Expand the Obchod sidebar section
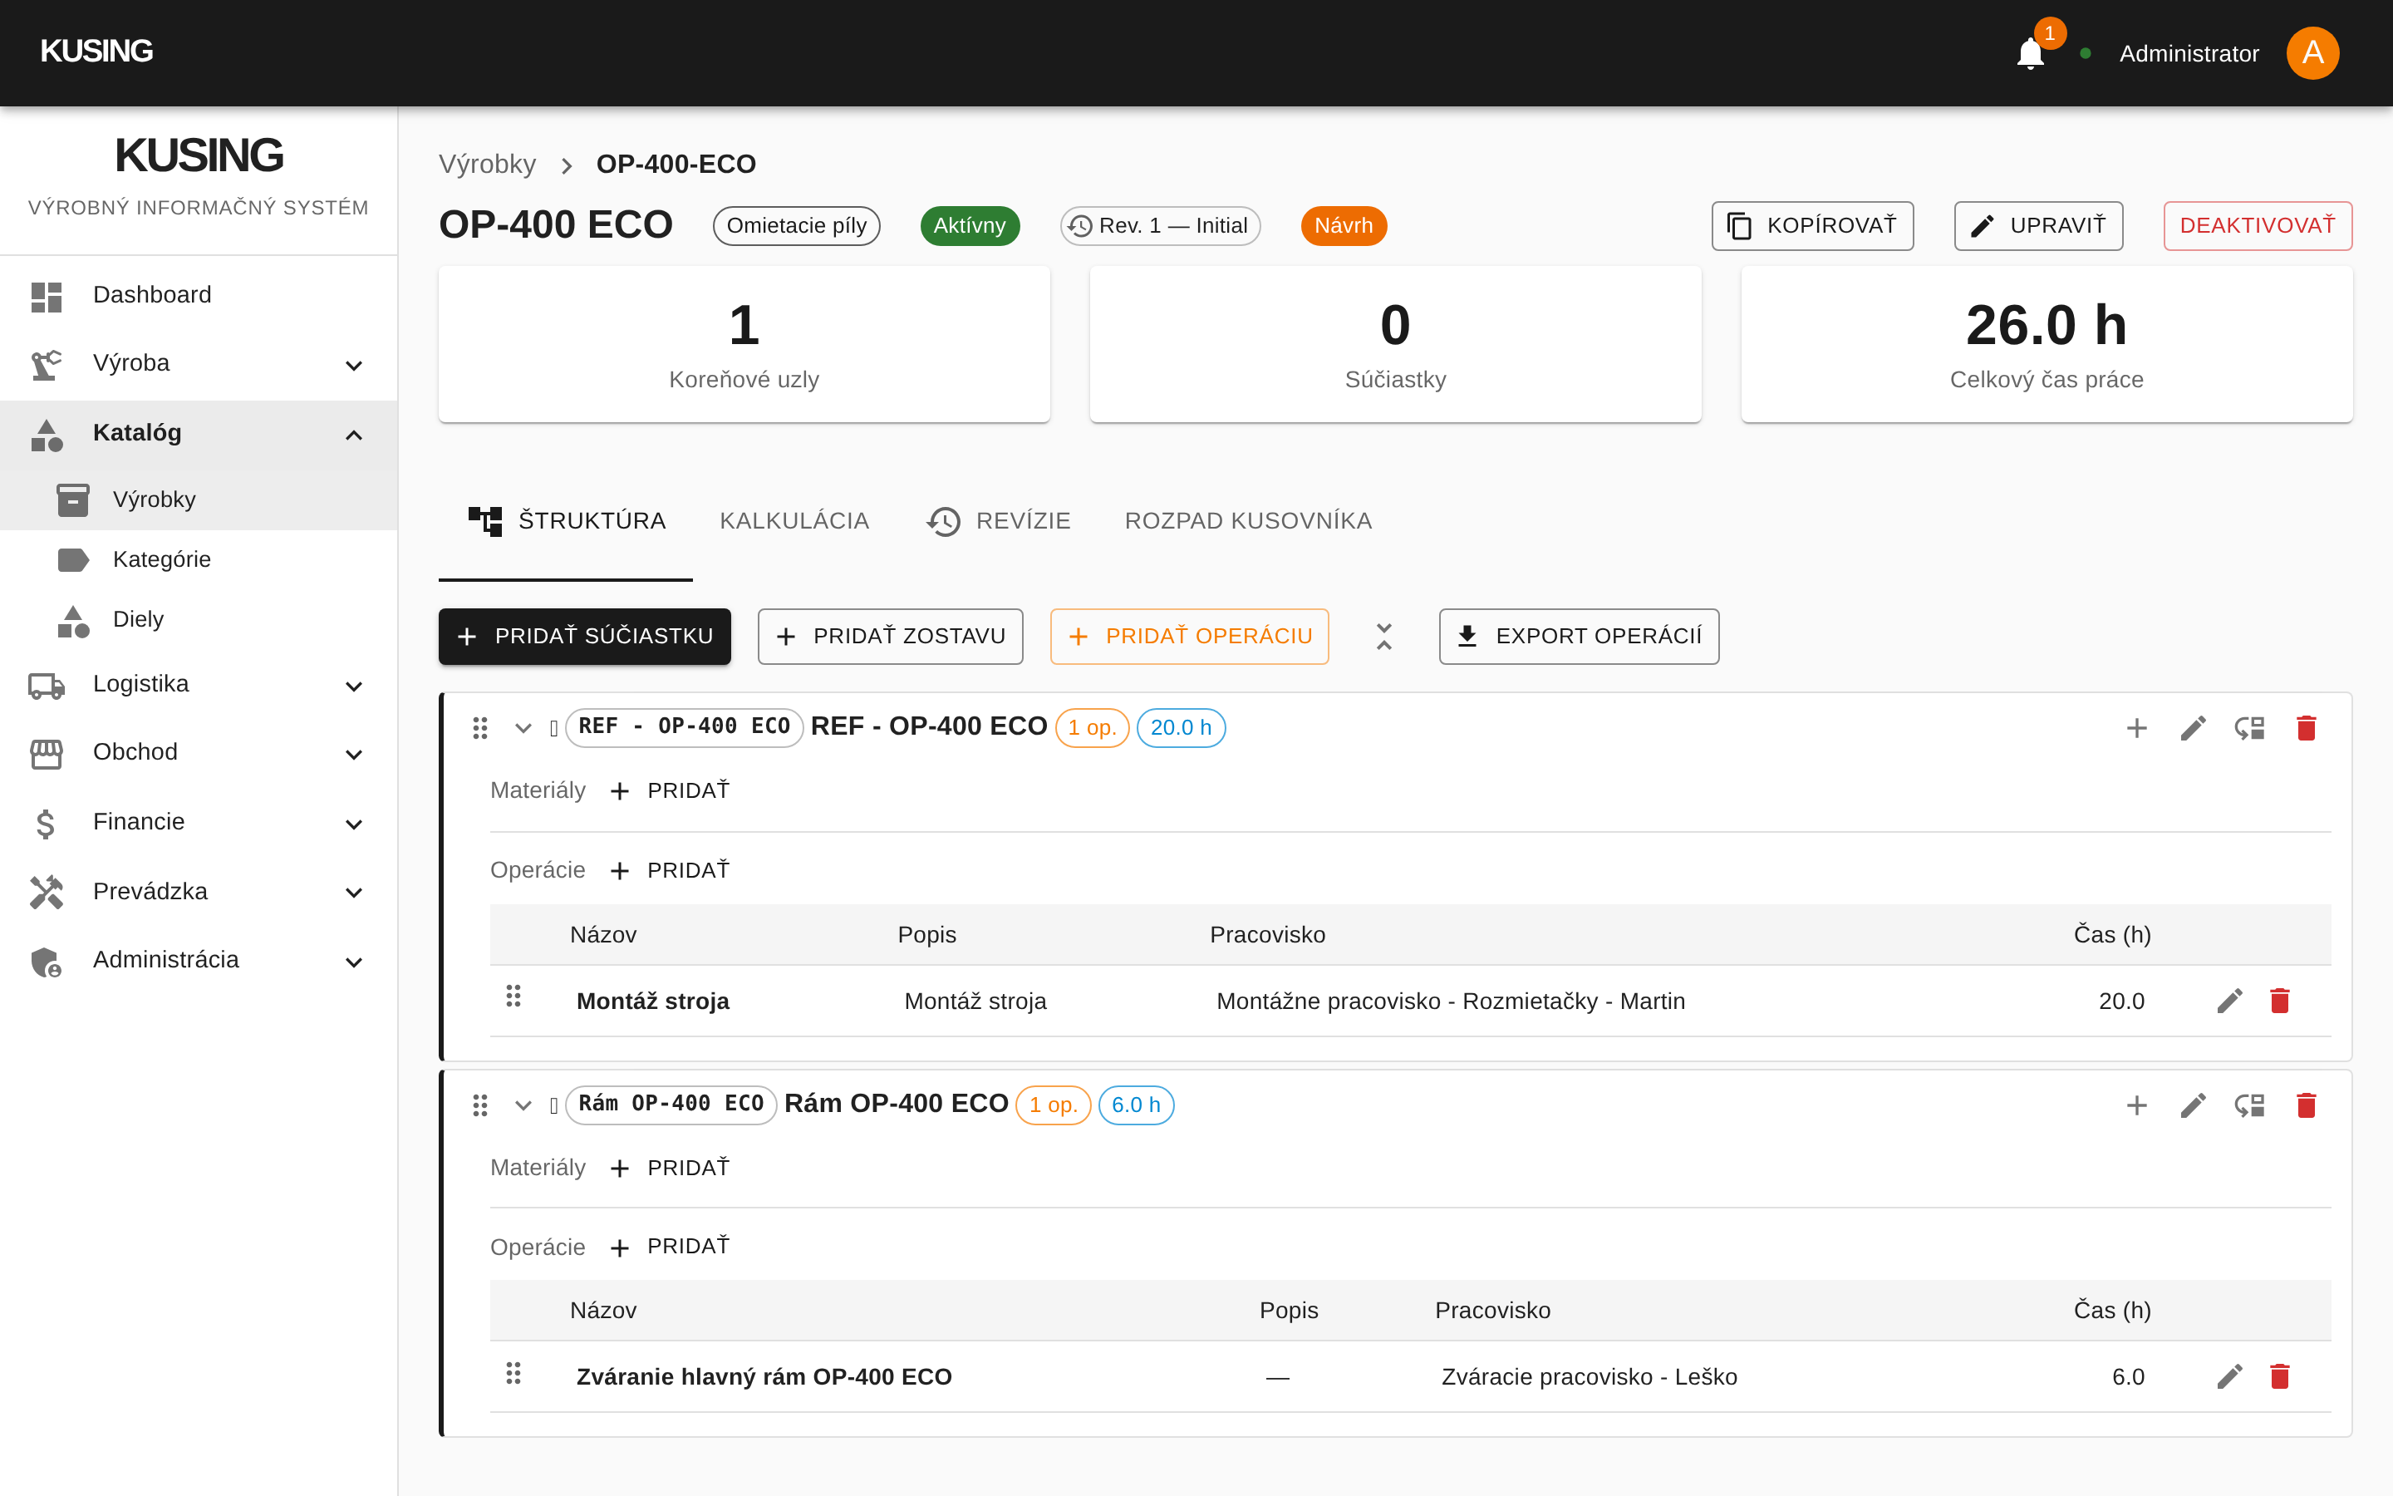Viewport: 2393px width, 1496px height. coord(198,753)
